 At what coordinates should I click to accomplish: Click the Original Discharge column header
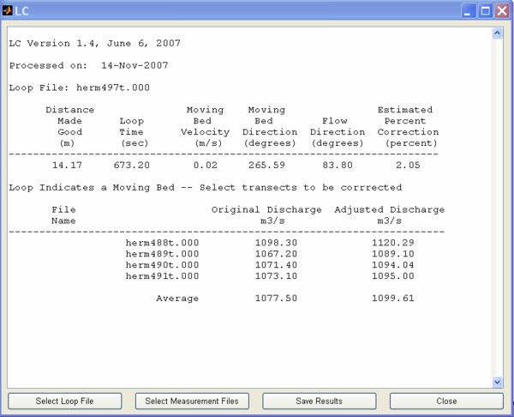(x=266, y=215)
